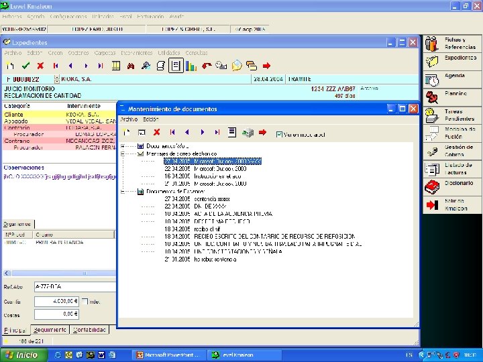483x362 pixels.
Task: Open Carpetas menu in Expedientes window
Action: click(x=105, y=53)
